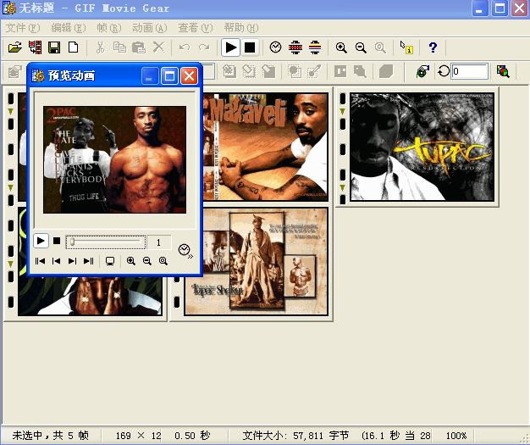530x445 pixels.
Task: Click the frame position slider in preview window
Action: tap(106, 242)
